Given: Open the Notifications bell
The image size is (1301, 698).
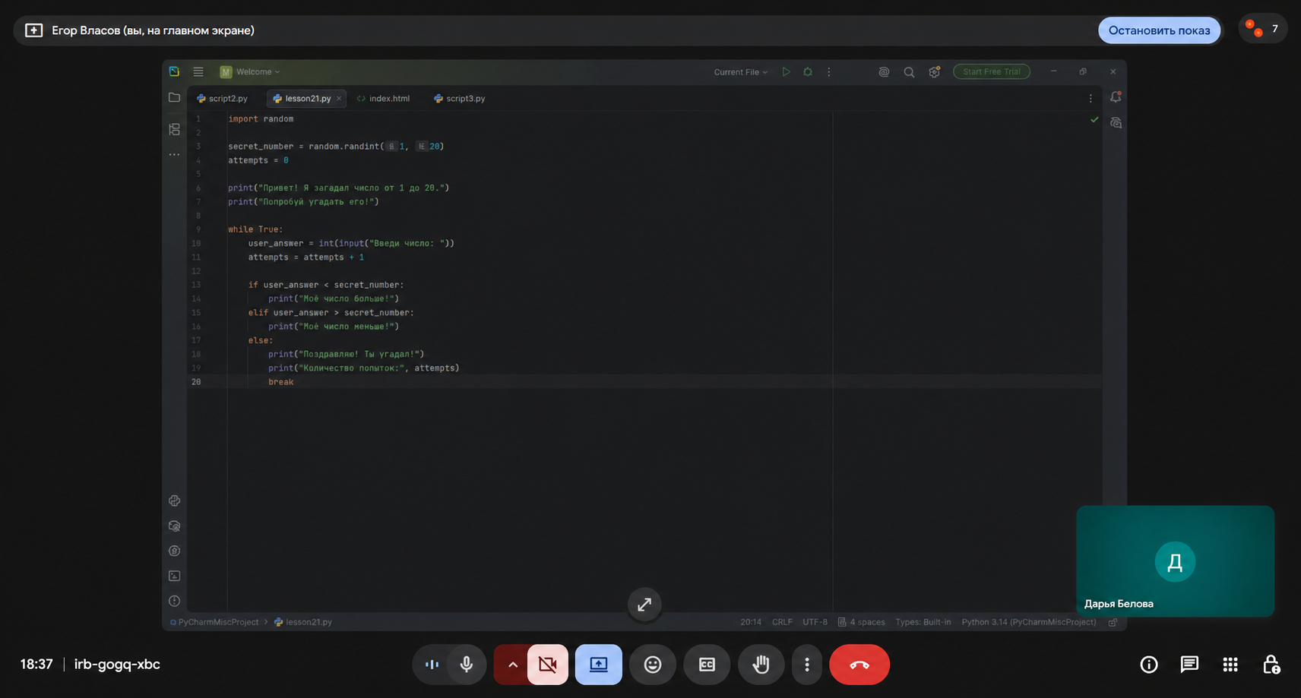Looking at the screenshot, I should point(1116,97).
